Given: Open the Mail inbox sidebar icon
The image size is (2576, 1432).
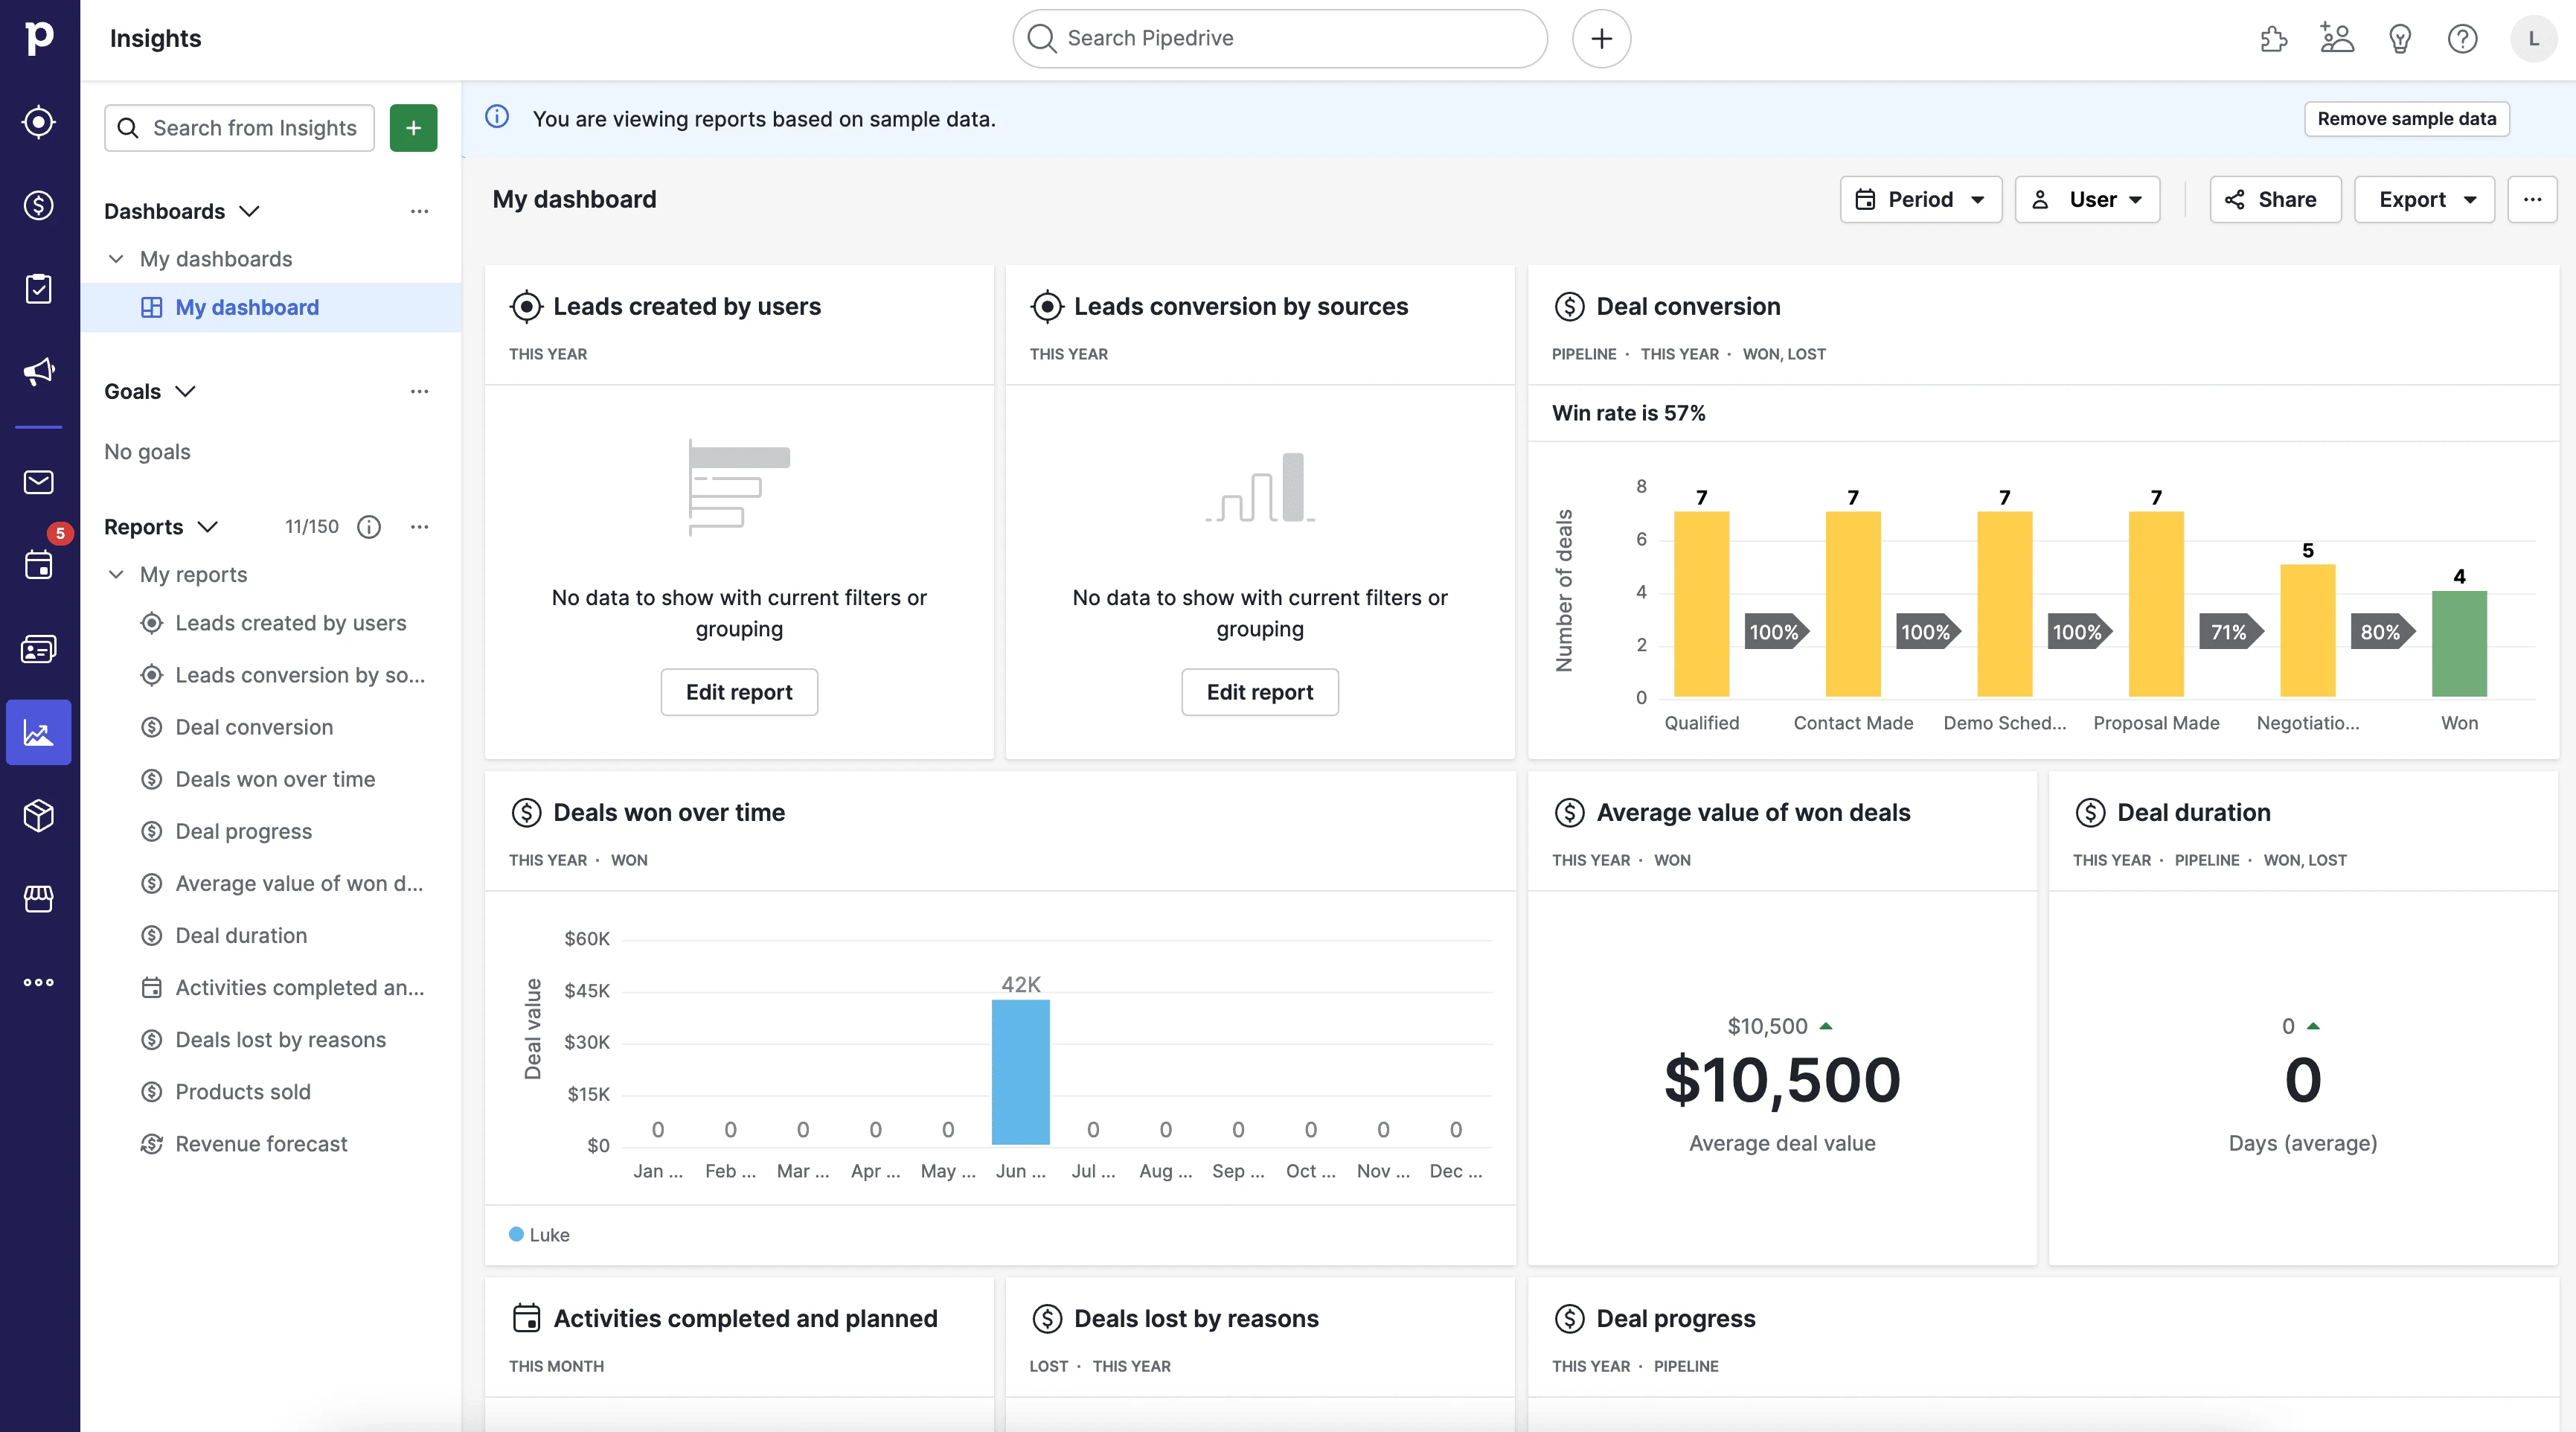Looking at the screenshot, I should (x=39, y=482).
